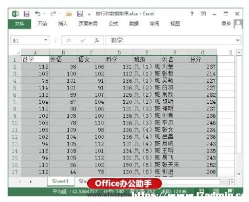249x202 pixels.
Task: Open the 文件 File tab
Action: coord(19,24)
